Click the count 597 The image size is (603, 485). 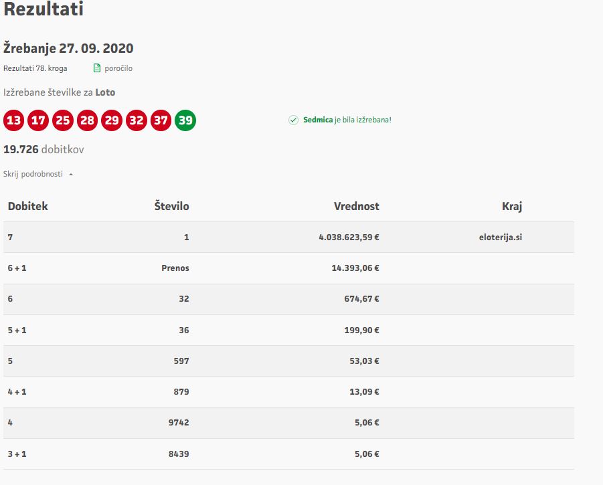tap(181, 361)
